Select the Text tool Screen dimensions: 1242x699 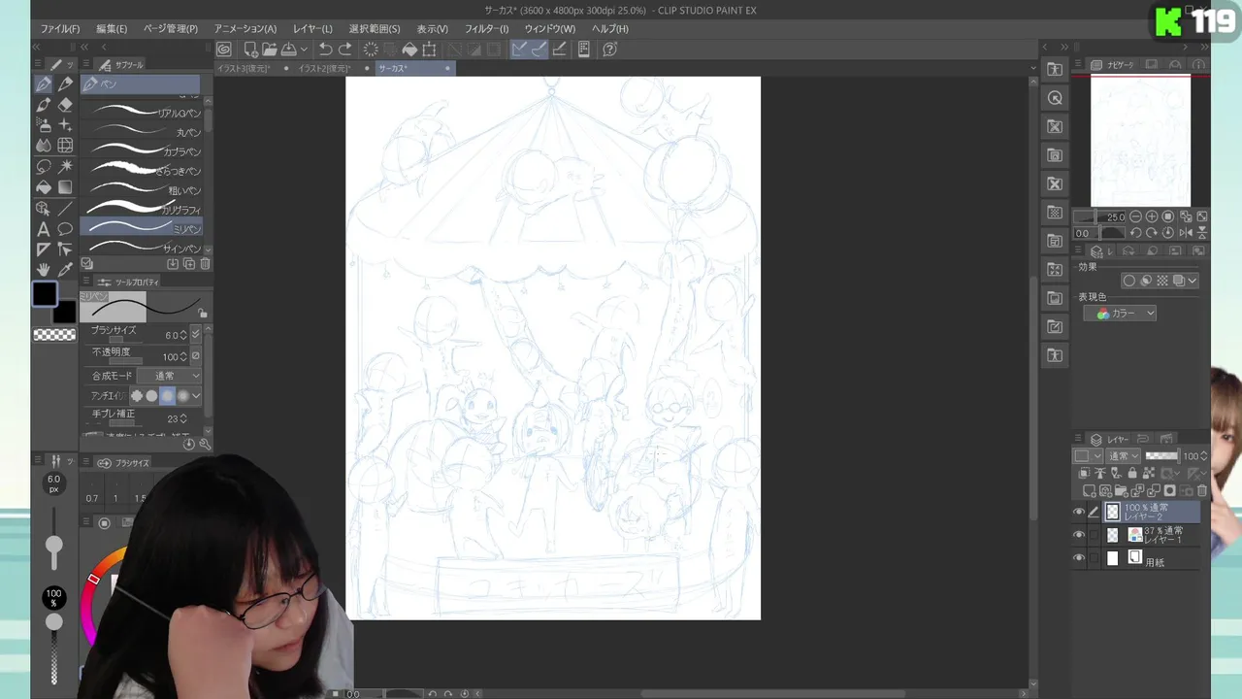44,229
